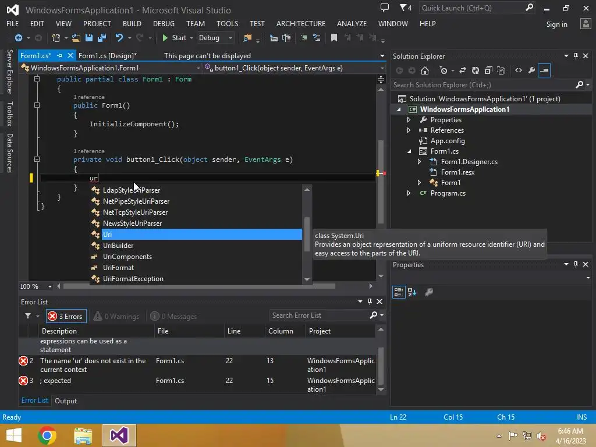The width and height of the screenshot is (596, 447).
Task: Click the Save All icon
Action: coord(101,38)
